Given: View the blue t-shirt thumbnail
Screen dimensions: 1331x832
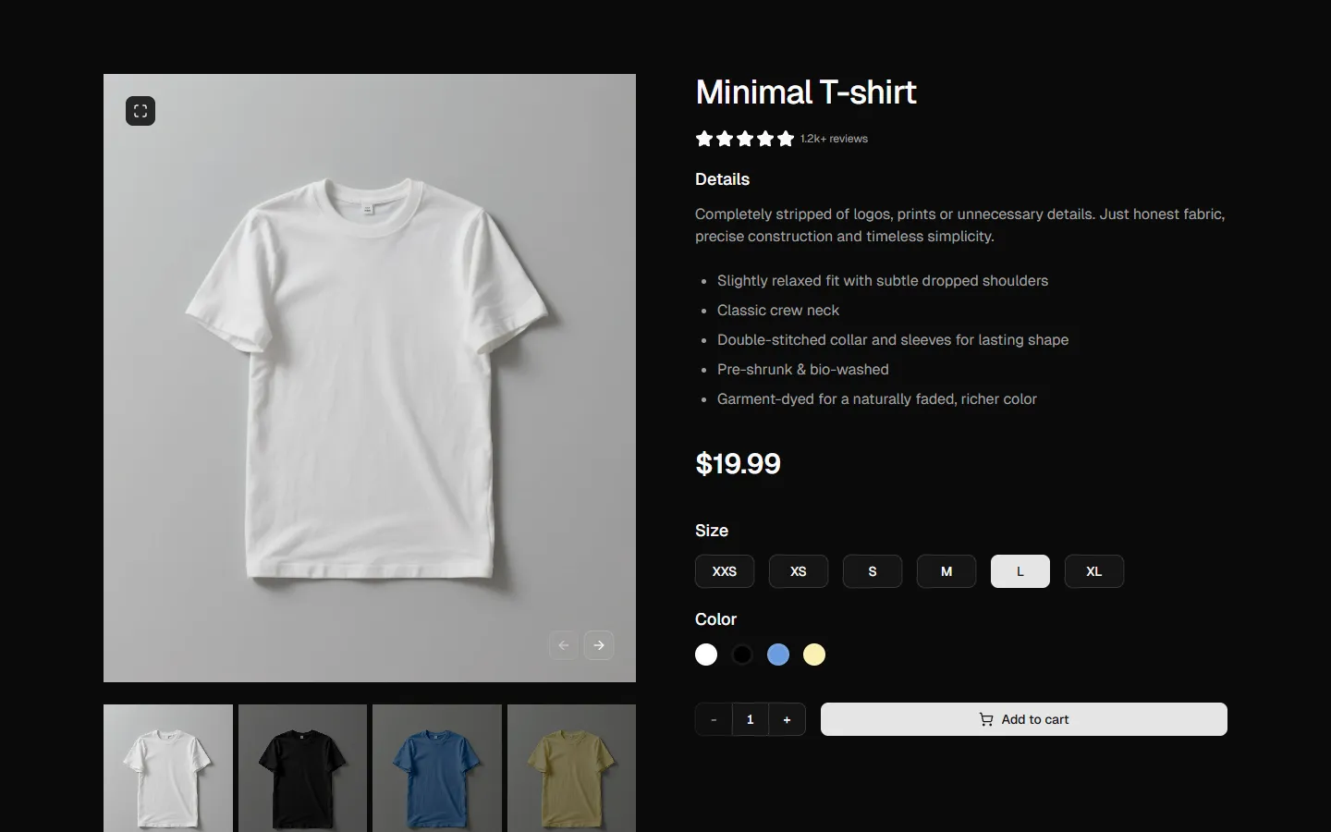Looking at the screenshot, I should [x=436, y=768].
